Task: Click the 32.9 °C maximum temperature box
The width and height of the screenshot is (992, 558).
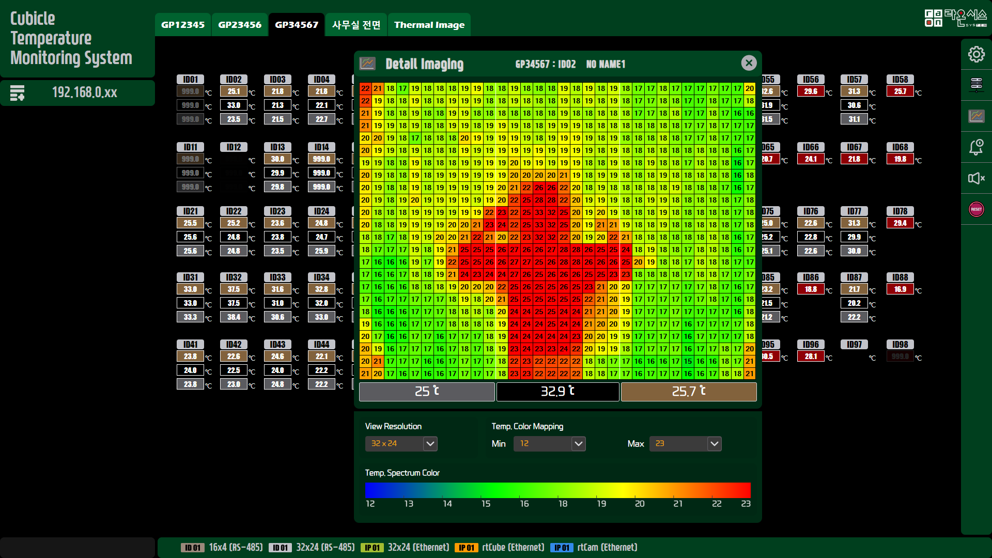Action: tap(558, 392)
